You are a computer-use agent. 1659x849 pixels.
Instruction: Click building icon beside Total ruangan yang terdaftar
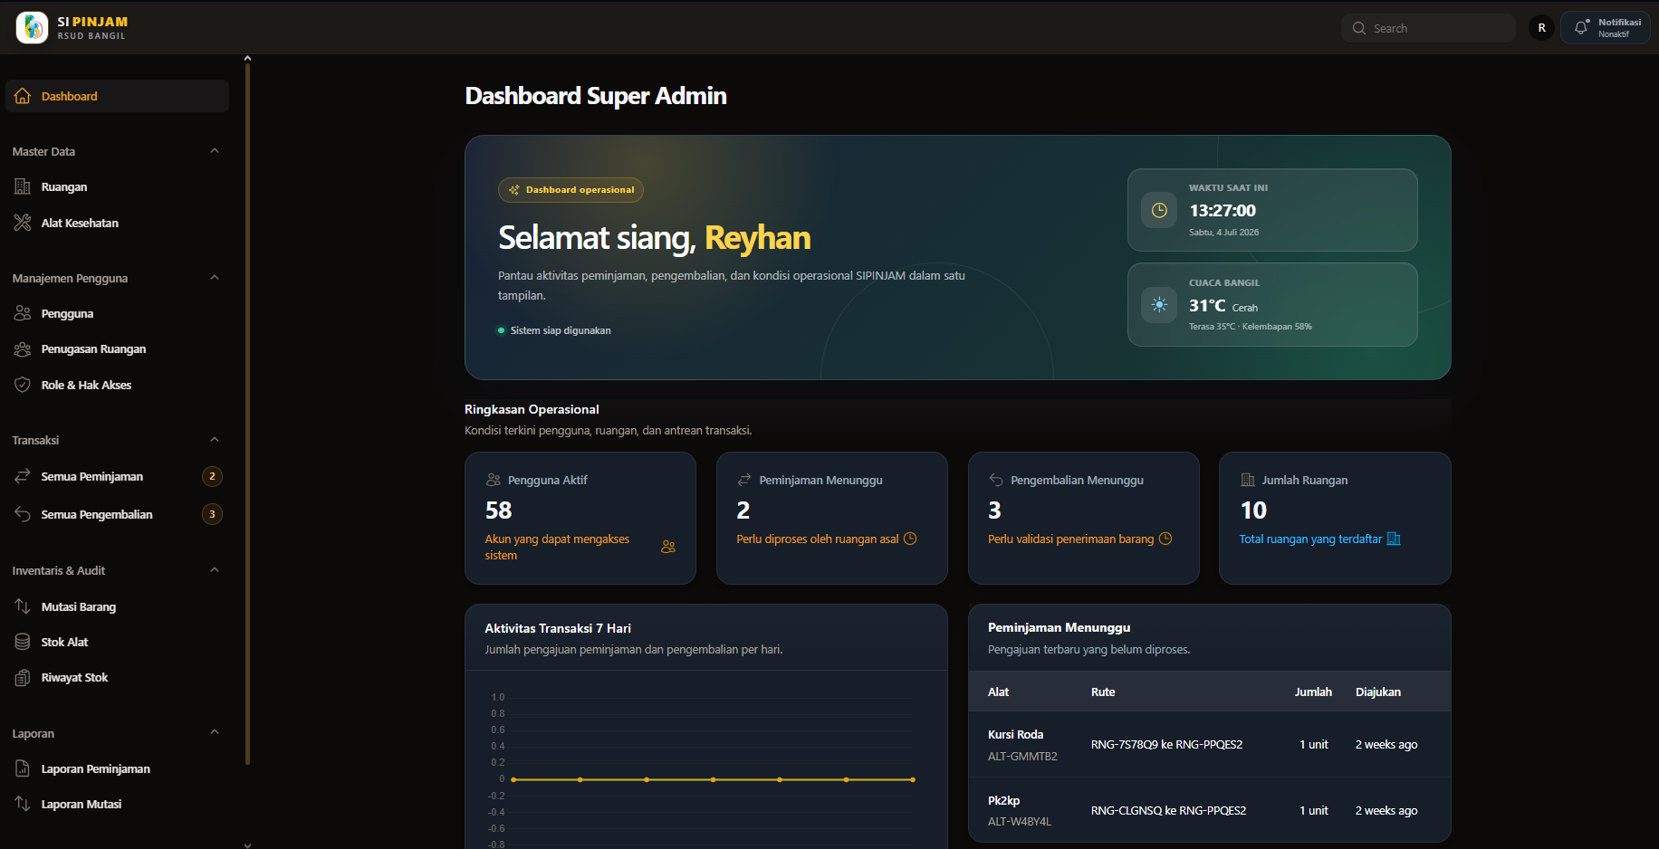pos(1394,539)
